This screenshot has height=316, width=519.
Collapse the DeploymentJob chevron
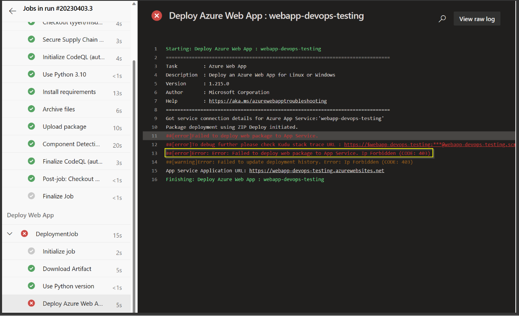[10, 234]
